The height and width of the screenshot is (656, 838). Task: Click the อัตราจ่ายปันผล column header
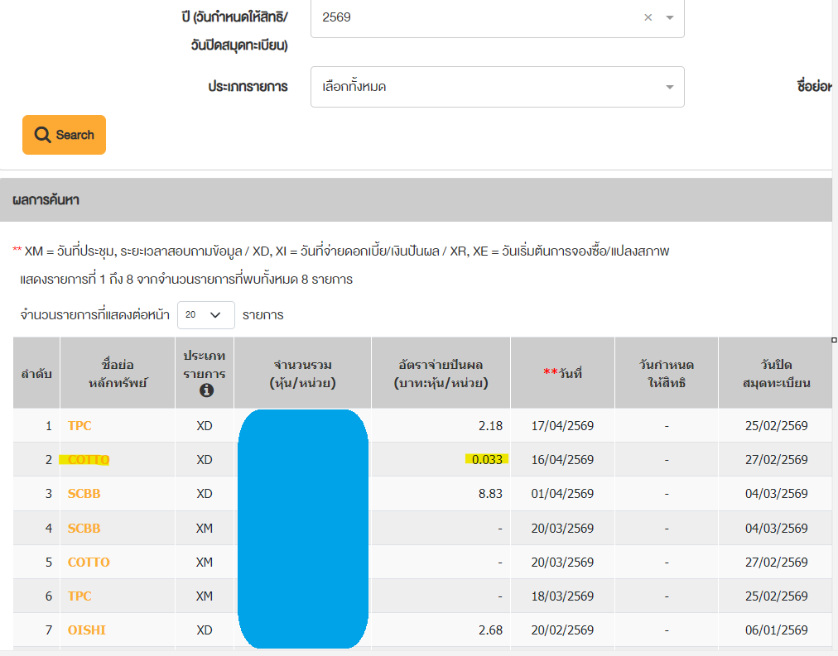tap(441, 373)
